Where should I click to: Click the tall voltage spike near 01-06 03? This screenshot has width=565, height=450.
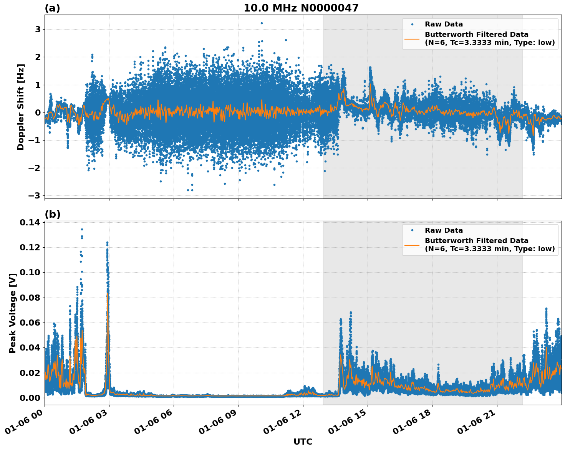[106, 243]
